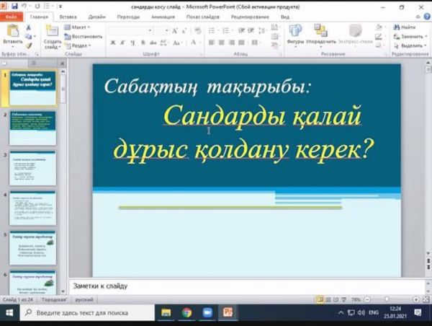Open the font name combo box
Viewport: 432px width, 326px height.
[x=130, y=30]
